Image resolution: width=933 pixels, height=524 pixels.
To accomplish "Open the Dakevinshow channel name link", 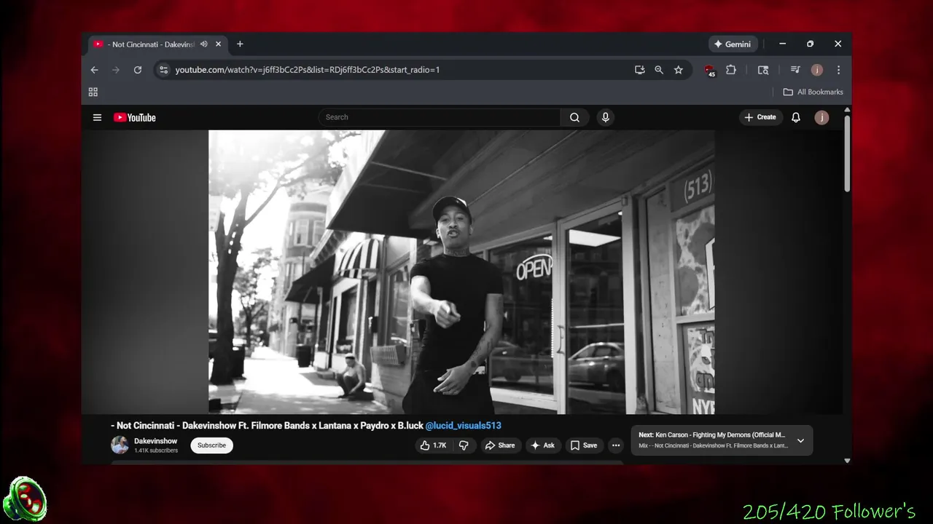I will [x=155, y=441].
